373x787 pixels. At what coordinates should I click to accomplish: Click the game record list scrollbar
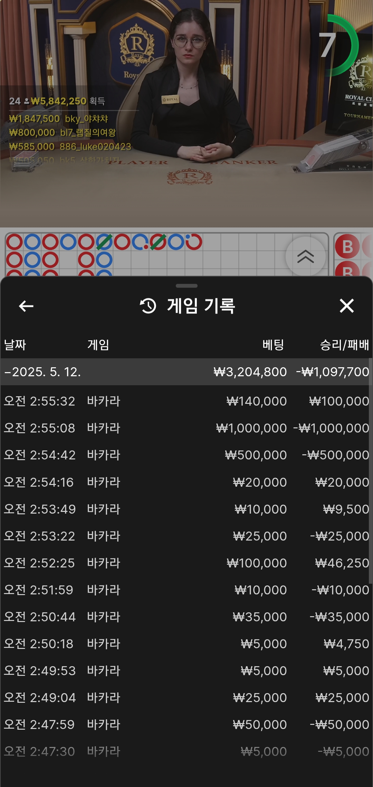tap(371, 471)
